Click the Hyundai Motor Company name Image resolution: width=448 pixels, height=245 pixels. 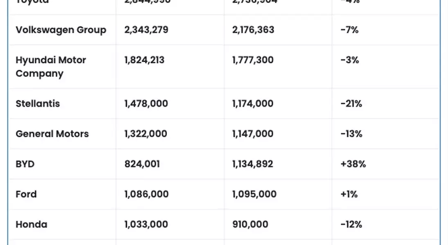pos(51,67)
